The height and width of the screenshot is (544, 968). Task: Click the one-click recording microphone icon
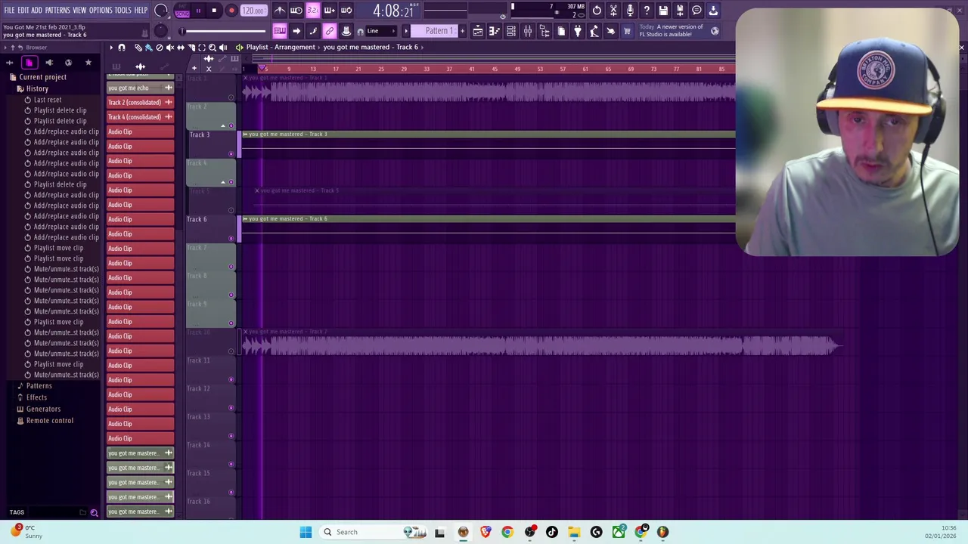coord(630,11)
